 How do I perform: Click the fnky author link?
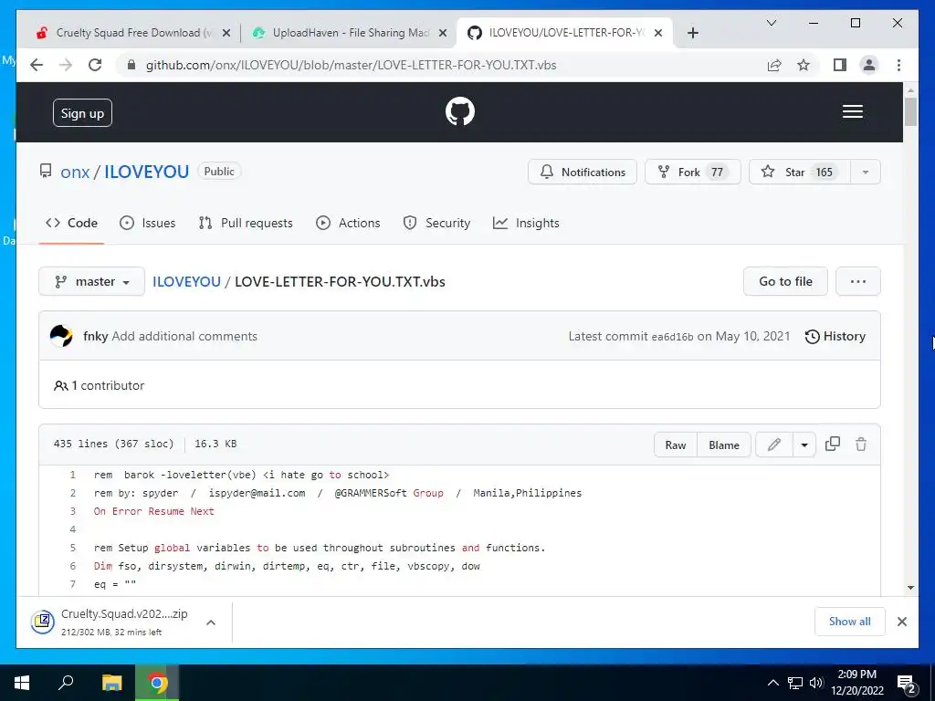point(95,336)
